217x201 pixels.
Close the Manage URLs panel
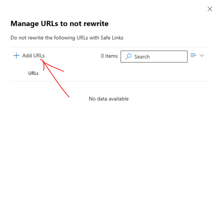(x=210, y=9)
